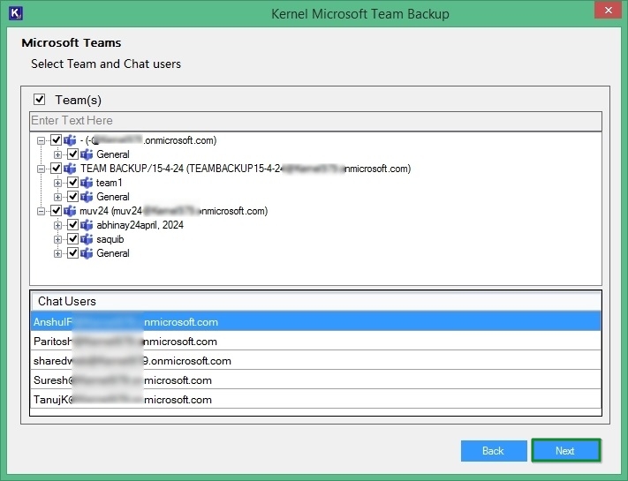Image resolution: width=628 pixels, height=481 pixels.
Task: Uncheck abhinay24april, 2024 checkbox
Action: [72, 225]
